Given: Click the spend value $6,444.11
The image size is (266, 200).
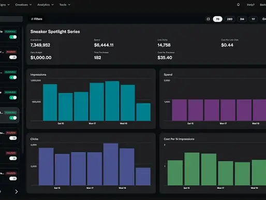Looking at the screenshot, I should point(104,45).
